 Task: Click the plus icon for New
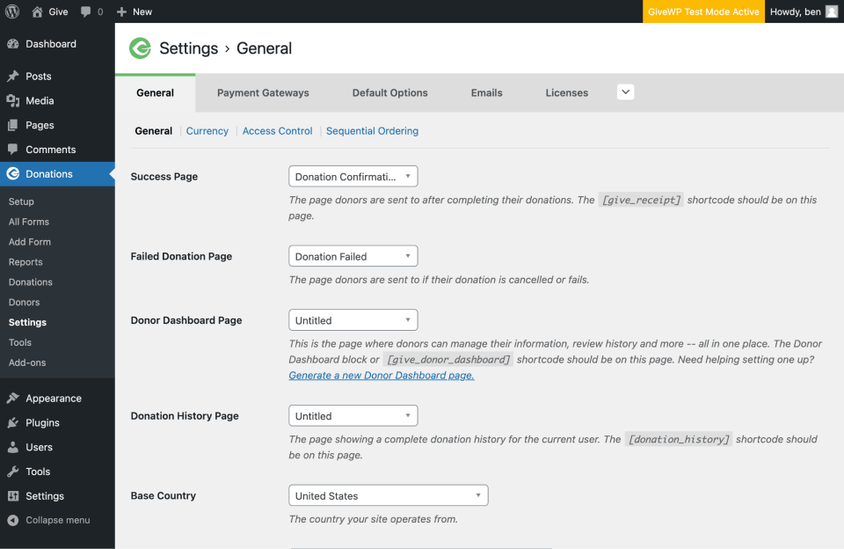(121, 11)
